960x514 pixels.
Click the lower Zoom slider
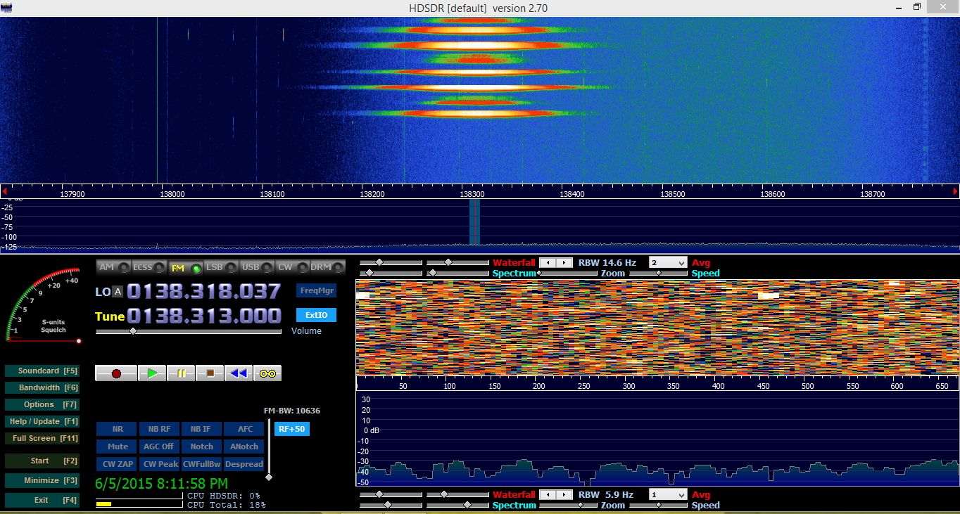tap(568, 505)
